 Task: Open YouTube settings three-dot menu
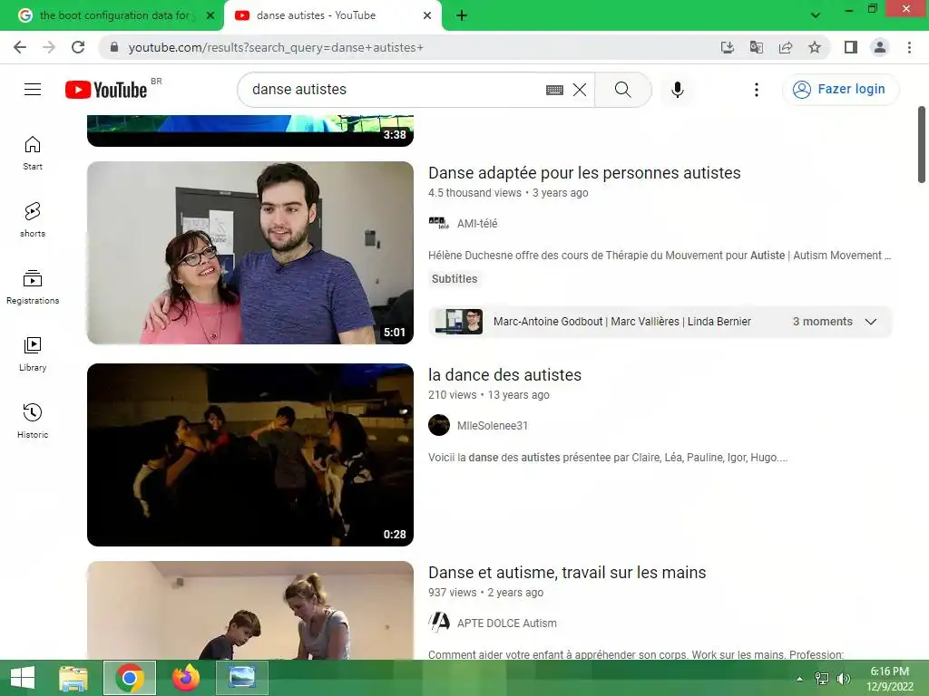(756, 90)
